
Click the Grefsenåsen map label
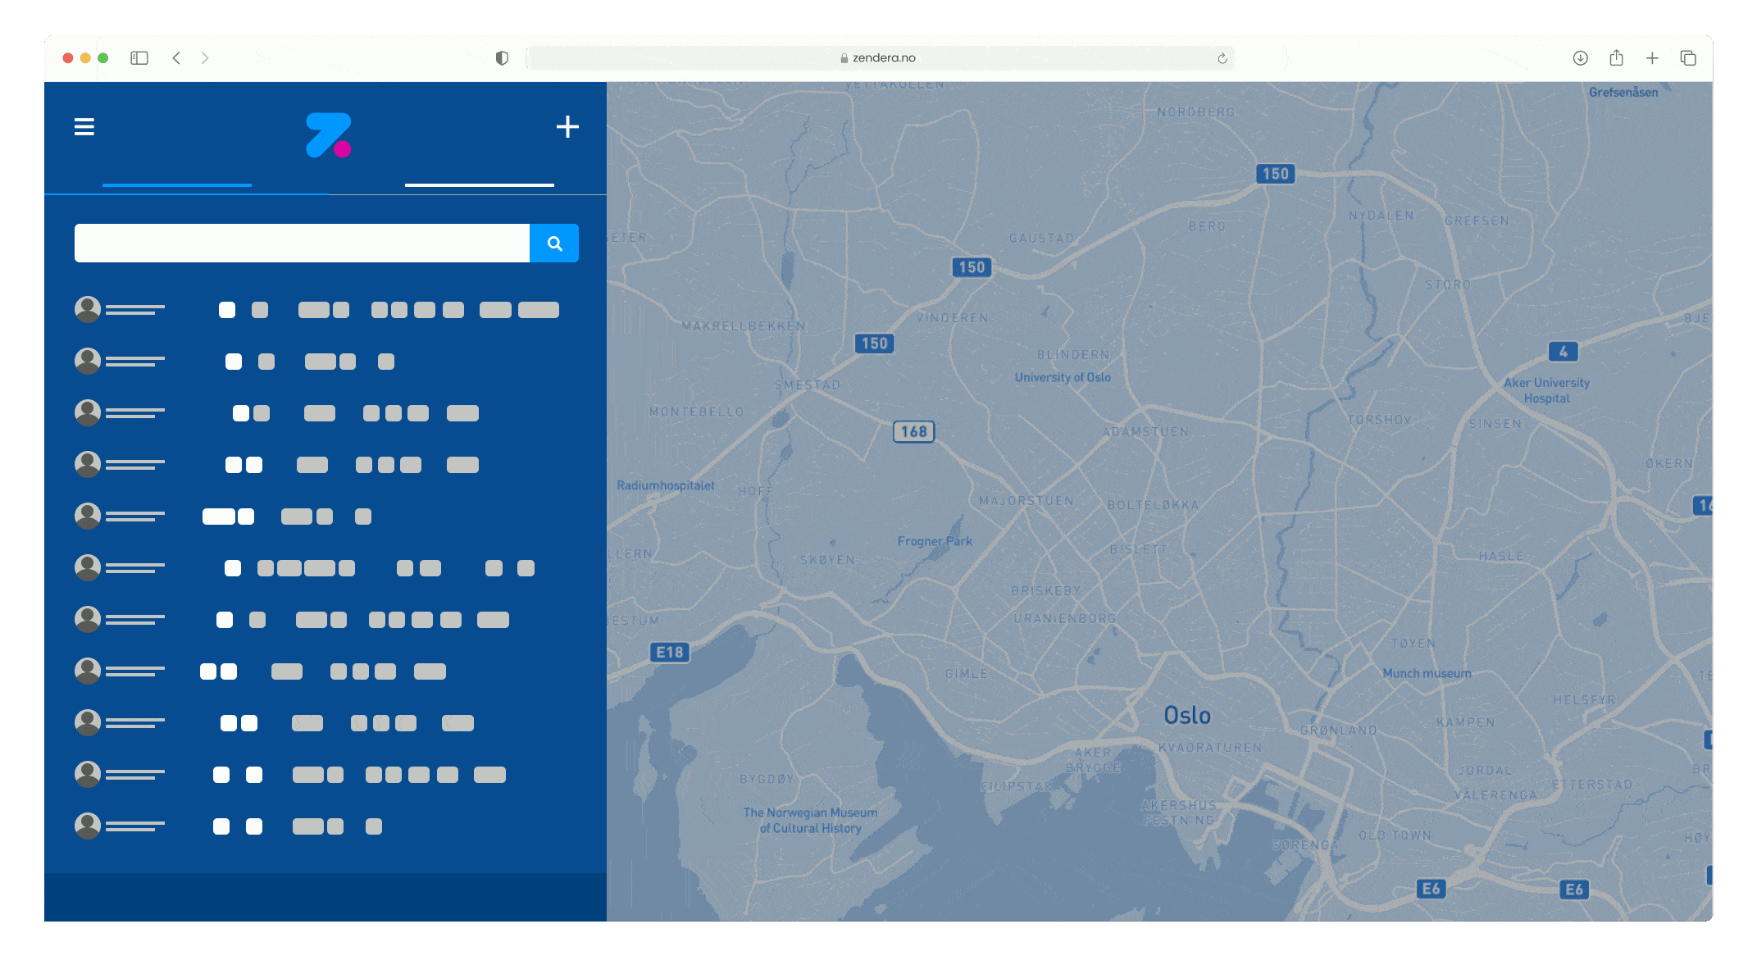click(x=1623, y=93)
